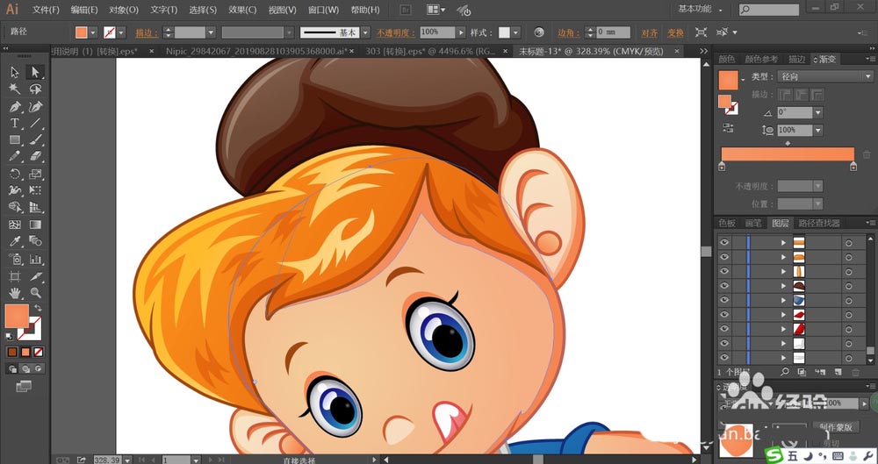Switch to the 颜色参考 panel tab
The height and width of the screenshot is (464, 878).
click(761, 59)
